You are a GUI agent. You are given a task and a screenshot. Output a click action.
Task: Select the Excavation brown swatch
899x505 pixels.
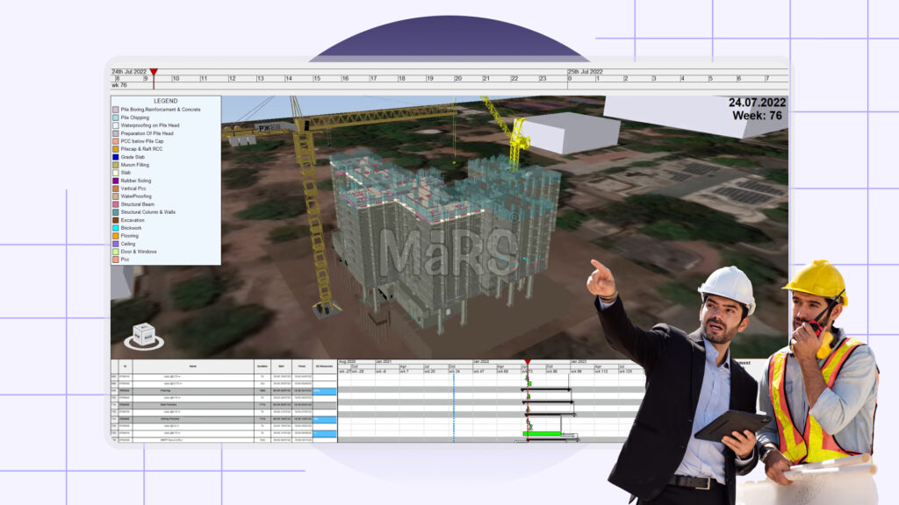(116, 220)
